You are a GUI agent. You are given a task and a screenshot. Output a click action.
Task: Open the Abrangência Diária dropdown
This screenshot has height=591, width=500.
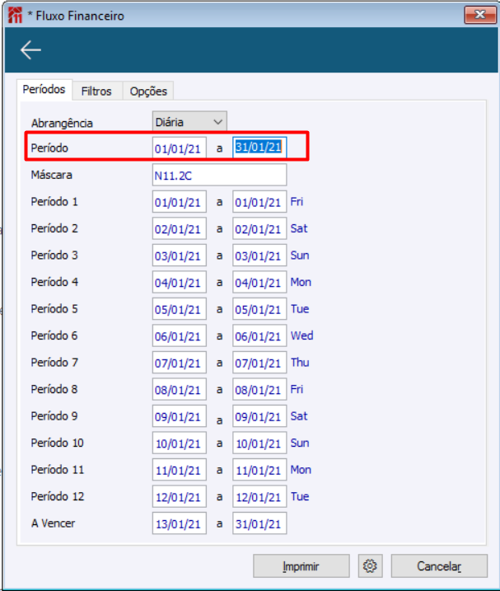(189, 122)
